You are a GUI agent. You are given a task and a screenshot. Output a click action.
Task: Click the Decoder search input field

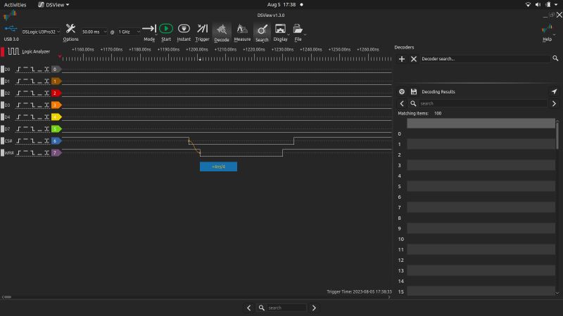click(x=485, y=59)
